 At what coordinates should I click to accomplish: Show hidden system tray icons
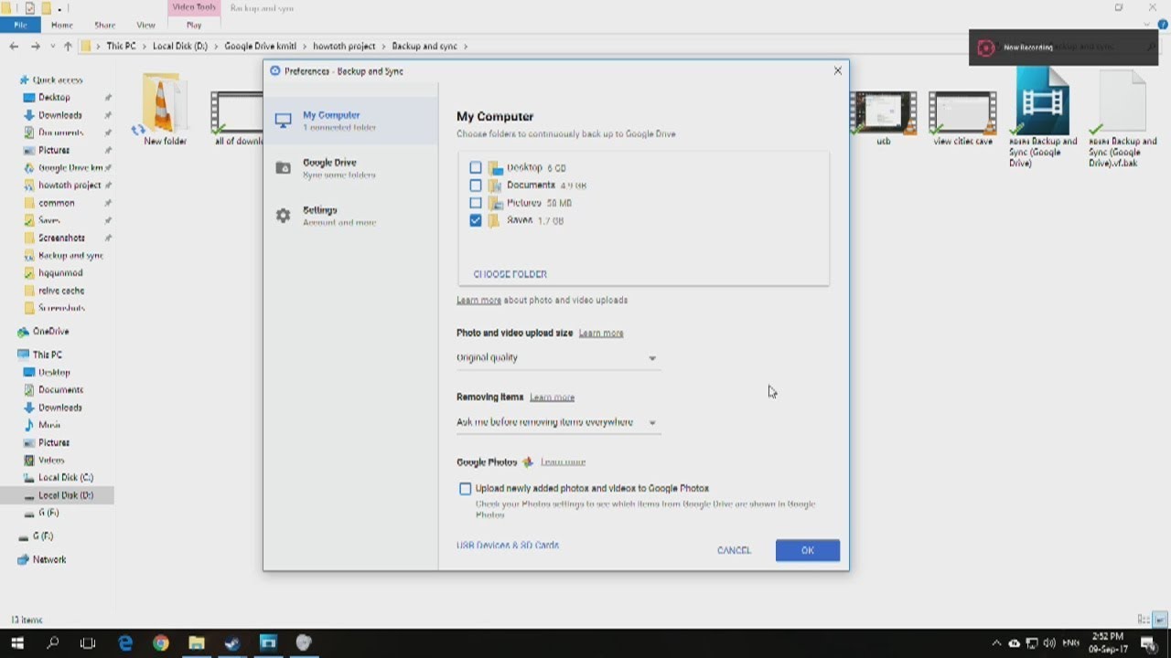(x=996, y=643)
